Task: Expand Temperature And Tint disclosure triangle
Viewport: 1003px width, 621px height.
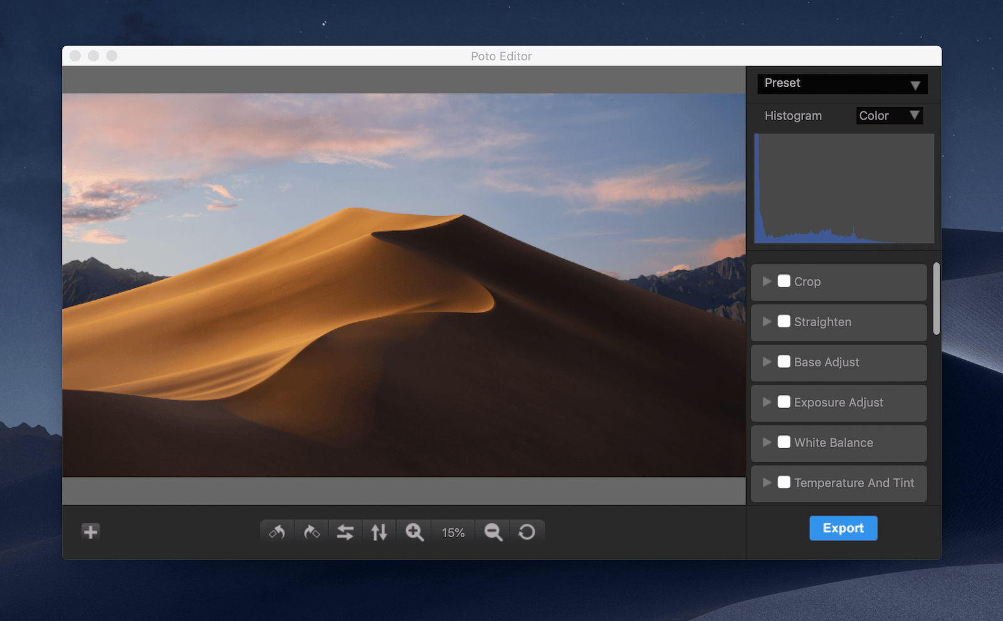Action: (767, 482)
